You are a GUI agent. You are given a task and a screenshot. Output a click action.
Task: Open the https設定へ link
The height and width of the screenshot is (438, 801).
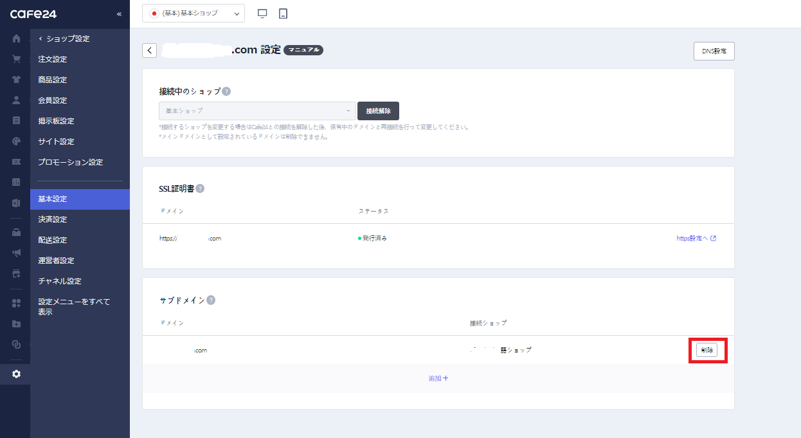696,238
